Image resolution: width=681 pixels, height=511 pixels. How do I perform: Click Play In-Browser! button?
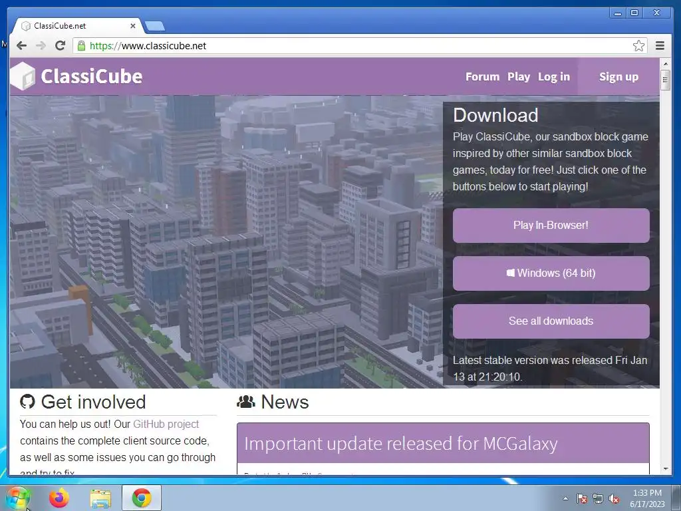pyautogui.click(x=551, y=226)
